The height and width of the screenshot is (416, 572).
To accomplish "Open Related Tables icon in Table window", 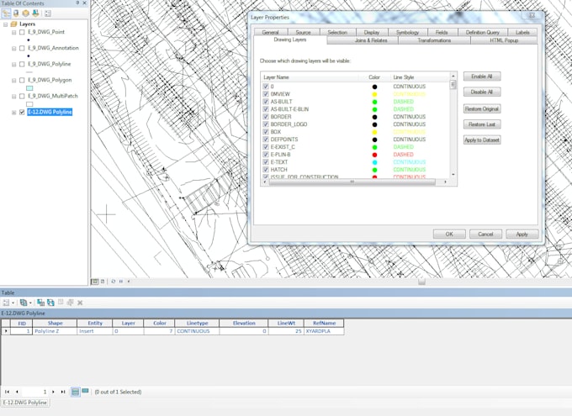I will tap(24, 303).
